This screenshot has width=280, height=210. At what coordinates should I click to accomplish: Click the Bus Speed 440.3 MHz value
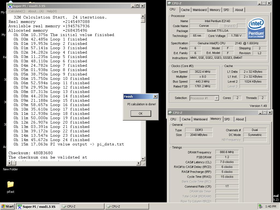point(203,81)
